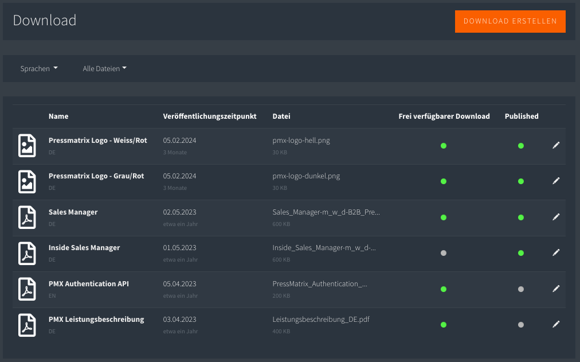Click the Download page heading
This screenshot has height=362, width=580.
(x=44, y=20)
